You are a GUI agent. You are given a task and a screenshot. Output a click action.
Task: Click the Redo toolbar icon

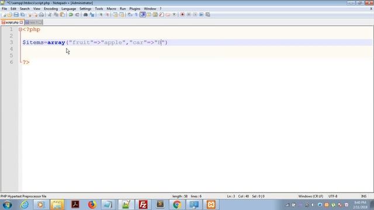[77, 15]
